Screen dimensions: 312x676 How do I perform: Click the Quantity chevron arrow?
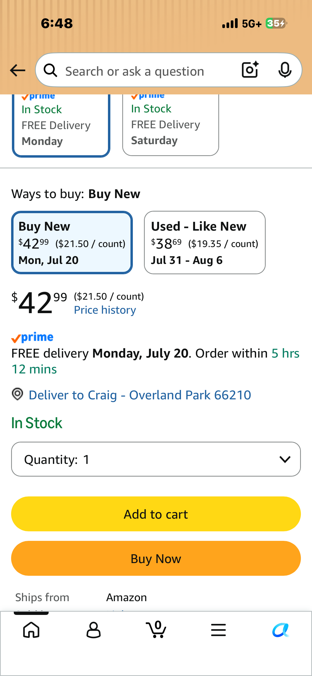click(285, 459)
